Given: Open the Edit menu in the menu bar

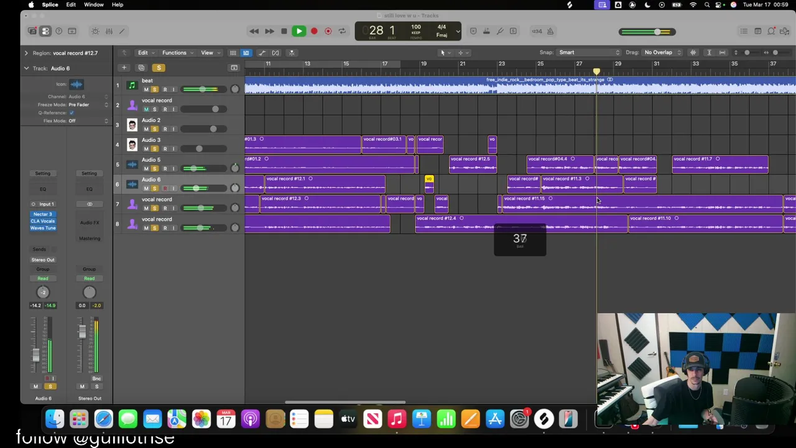Looking at the screenshot, I should (71, 4).
